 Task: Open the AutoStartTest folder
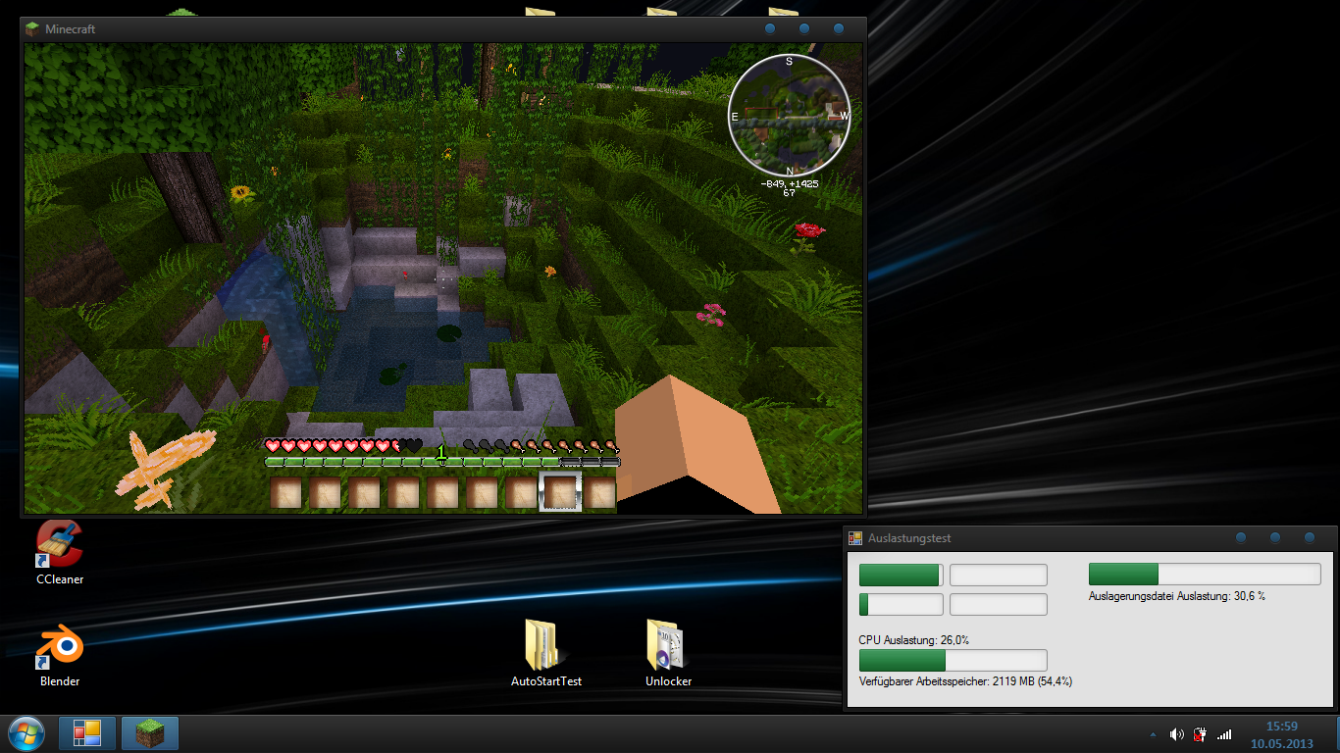[x=545, y=645]
